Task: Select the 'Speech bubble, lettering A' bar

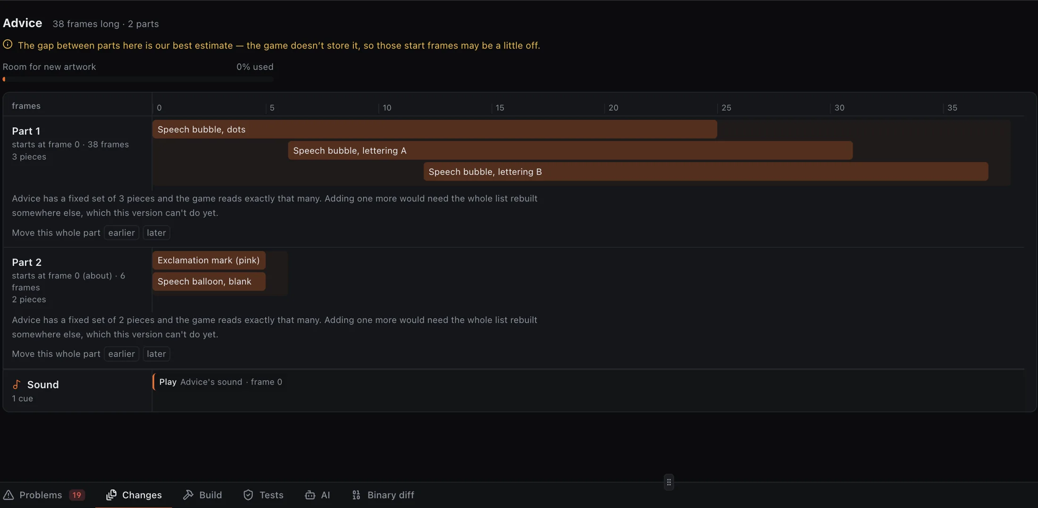Action: (x=570, y=150)
